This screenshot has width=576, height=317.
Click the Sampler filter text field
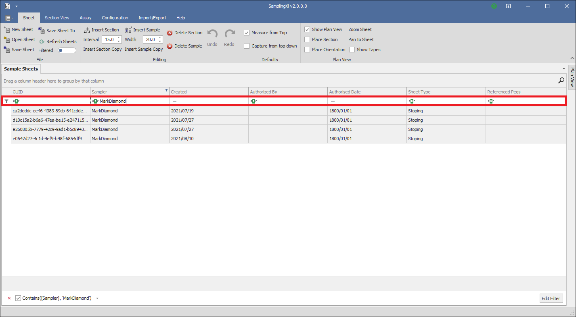tap(133, 101)
